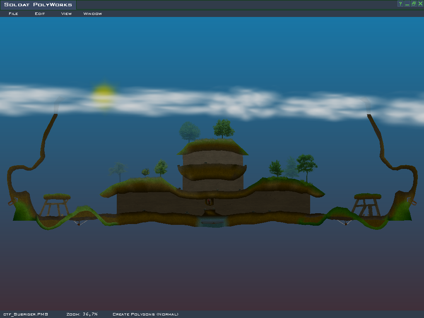Open the View menu
This screenshot has width=424, height=318.
click(66, 14)
